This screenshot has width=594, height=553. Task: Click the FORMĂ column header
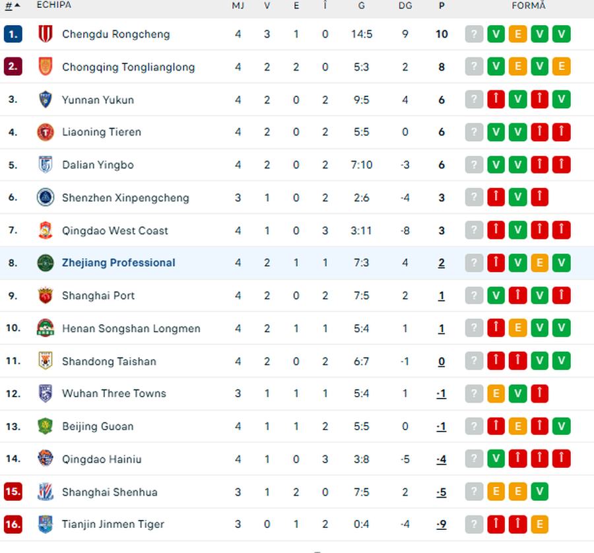[529, 6]
